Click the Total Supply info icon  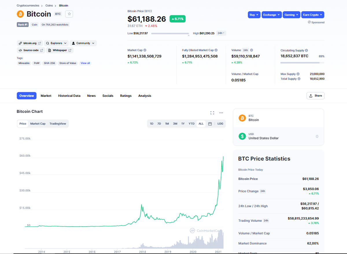click(299, 79)
